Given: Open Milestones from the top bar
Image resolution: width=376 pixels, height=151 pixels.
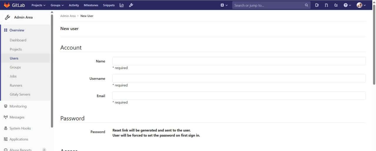Looking at the screenshot, I should pos(91,5).
